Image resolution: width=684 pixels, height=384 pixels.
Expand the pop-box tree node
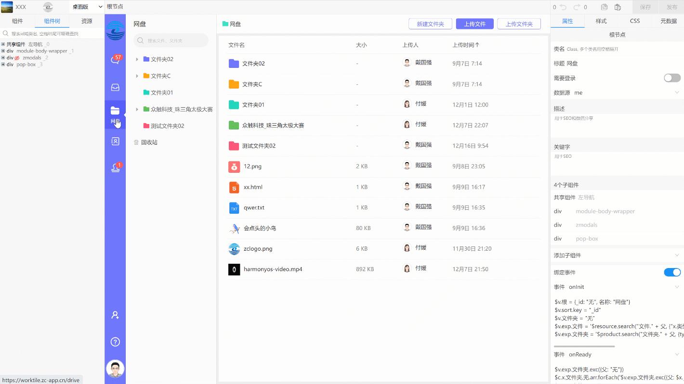click(x=3, y=64)
